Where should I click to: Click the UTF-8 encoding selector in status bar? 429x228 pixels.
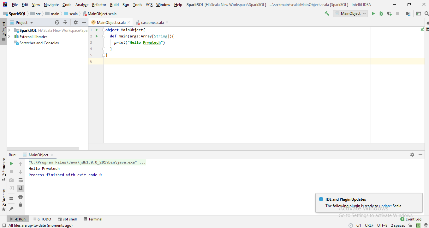tap(382, 225)
